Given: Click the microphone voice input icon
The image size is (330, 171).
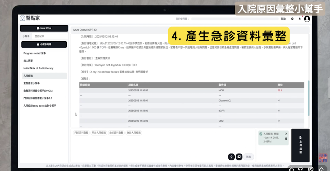Looking at the screenshot, I should tap(231, 156).
